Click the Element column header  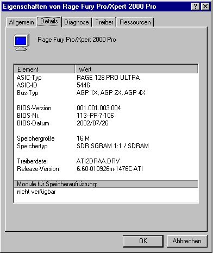pos(45,69)
